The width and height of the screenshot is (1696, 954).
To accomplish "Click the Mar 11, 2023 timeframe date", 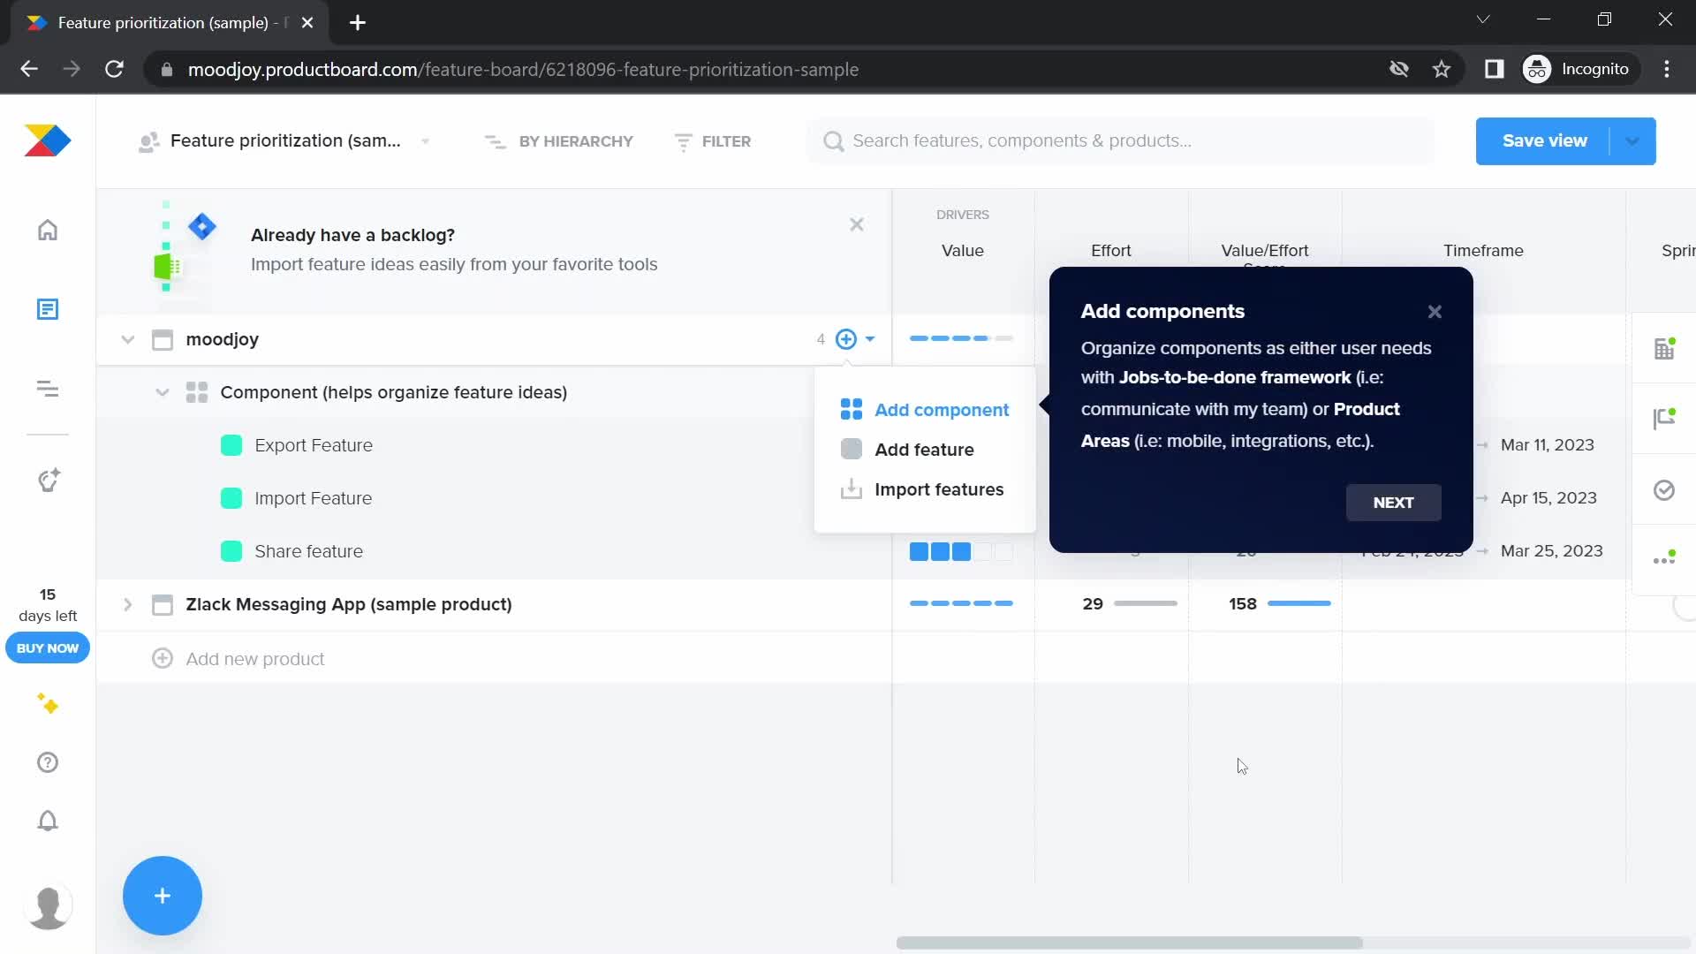I will tap(1548, 445).
